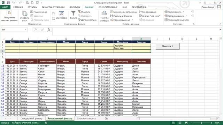
Task: Open the Сортировка dialog icon
Action: click(61, 13)
